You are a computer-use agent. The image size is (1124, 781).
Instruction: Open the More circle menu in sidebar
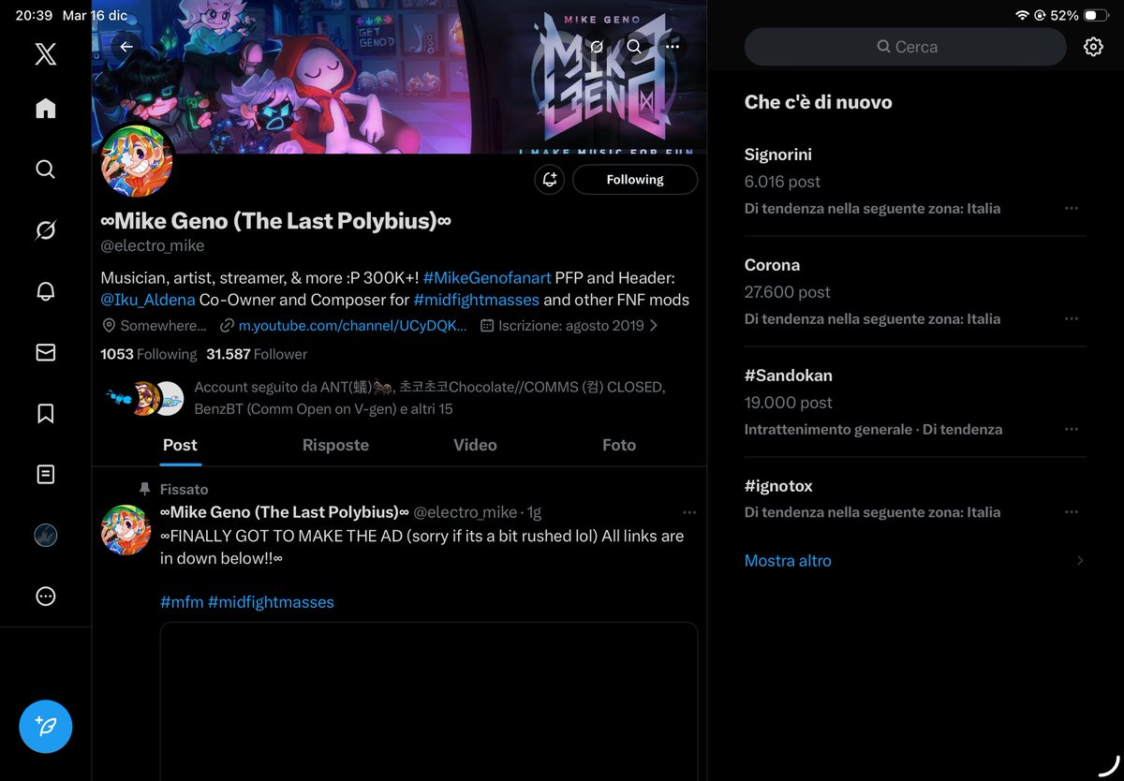[45, 596]
